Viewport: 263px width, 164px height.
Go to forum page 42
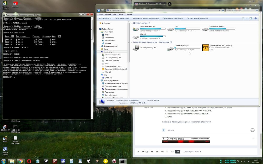[172, 152]
